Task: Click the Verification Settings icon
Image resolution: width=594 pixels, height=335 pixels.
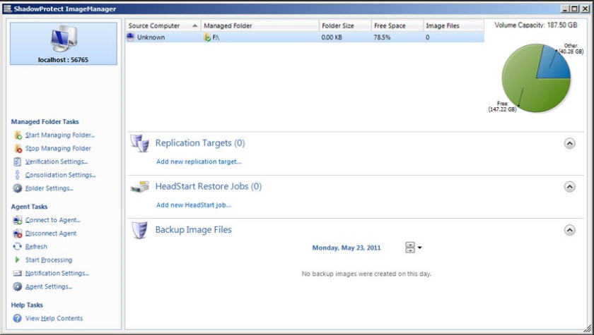Action: (18, 162)
